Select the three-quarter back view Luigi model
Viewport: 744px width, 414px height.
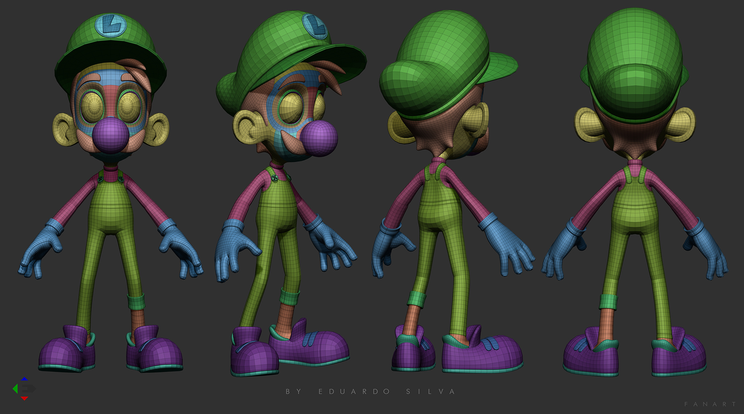(453, 192)
